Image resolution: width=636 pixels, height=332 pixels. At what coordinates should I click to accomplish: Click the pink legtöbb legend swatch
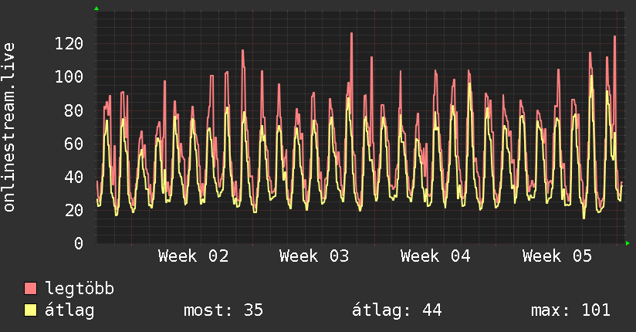pos(30,288)
